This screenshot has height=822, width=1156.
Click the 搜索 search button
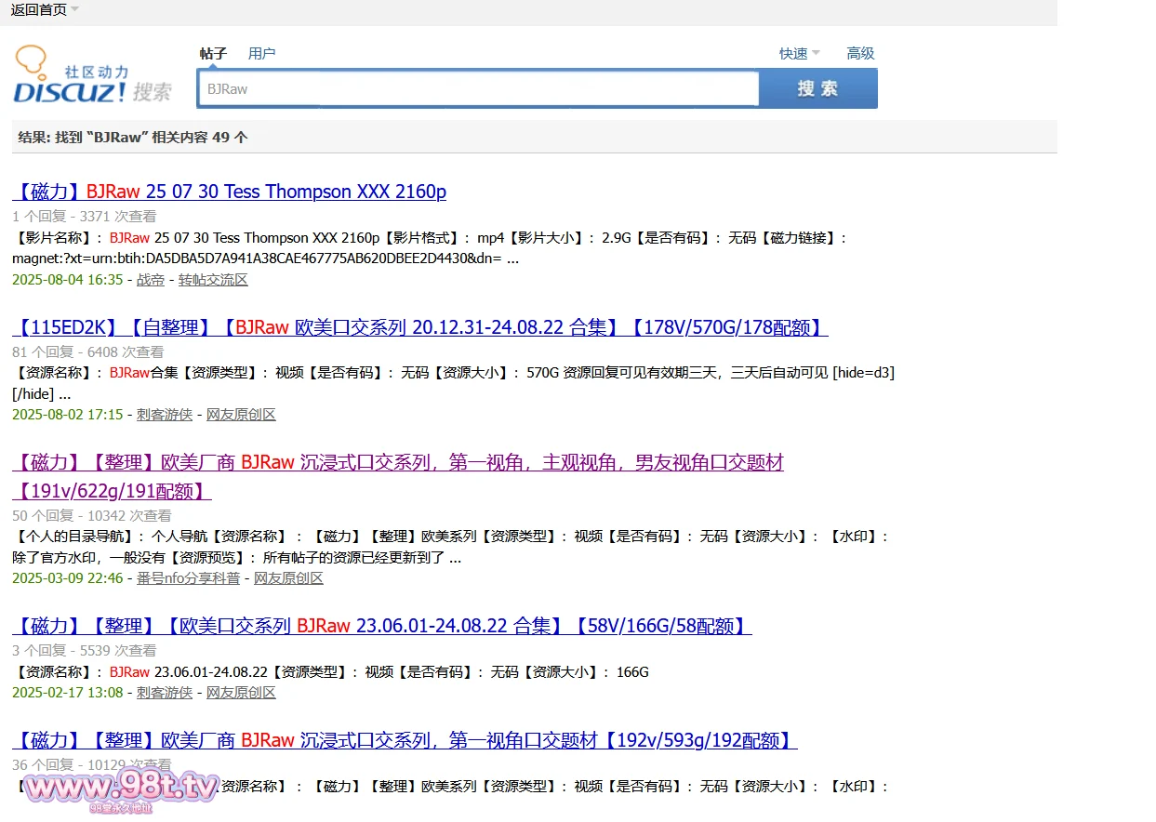(817, 88)
